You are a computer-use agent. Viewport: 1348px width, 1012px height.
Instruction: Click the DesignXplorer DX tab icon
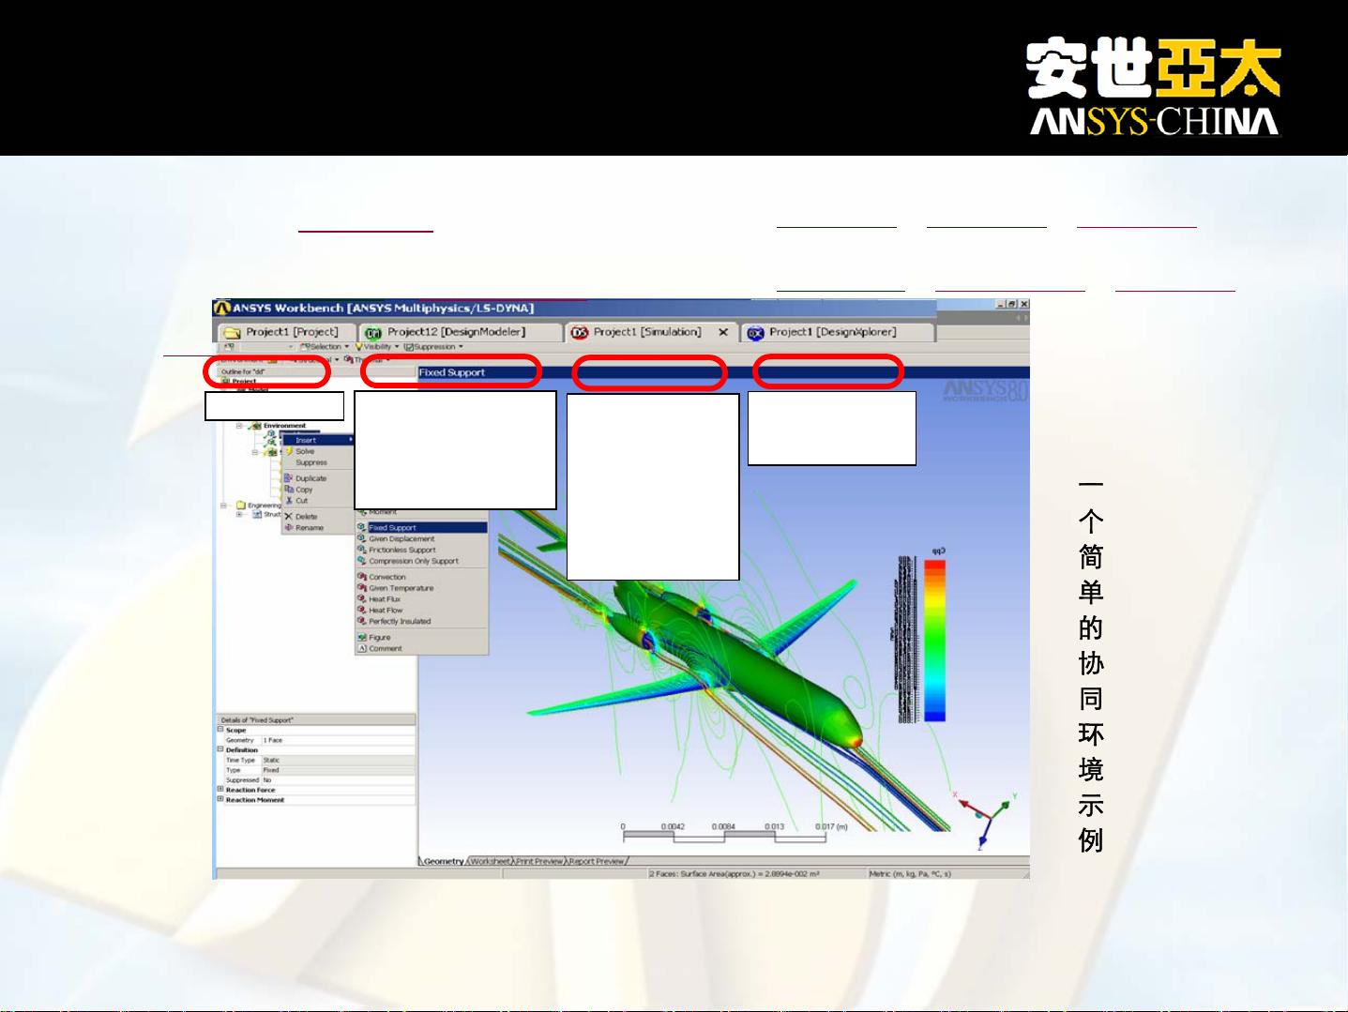(755, 333)
